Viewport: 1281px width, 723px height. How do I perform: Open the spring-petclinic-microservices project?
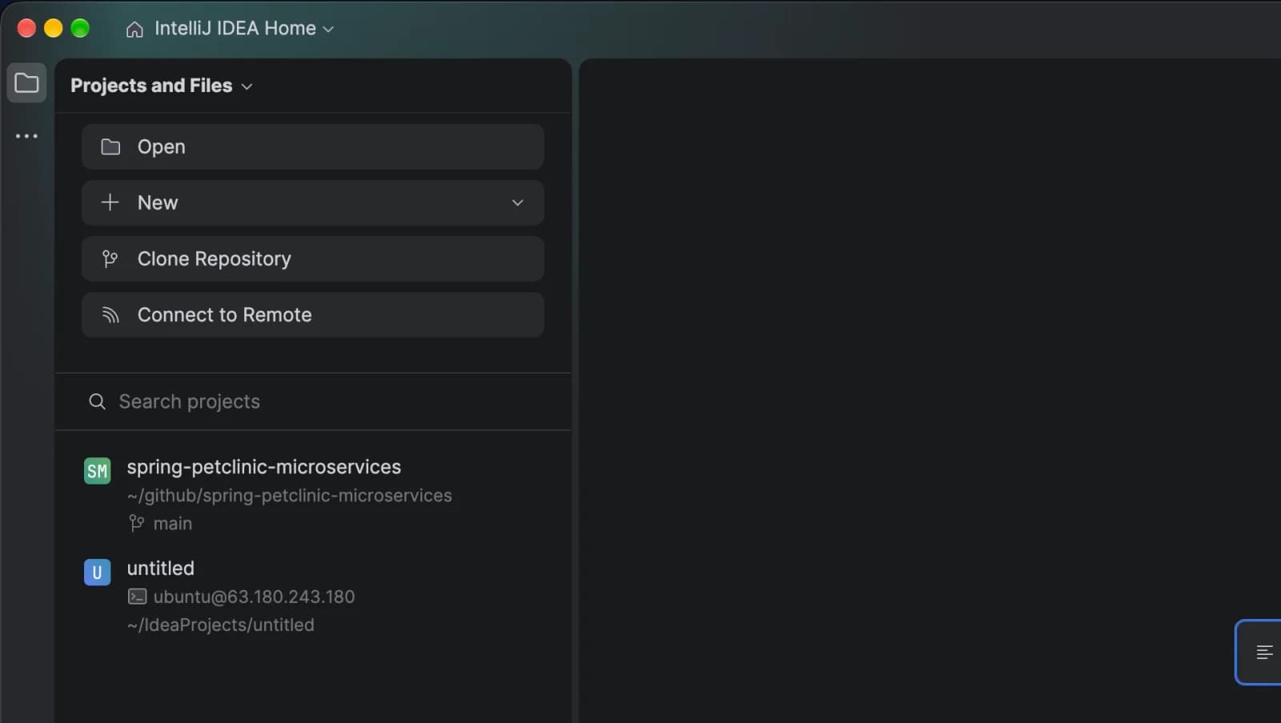pyautogui.click(x=313, y=495)
